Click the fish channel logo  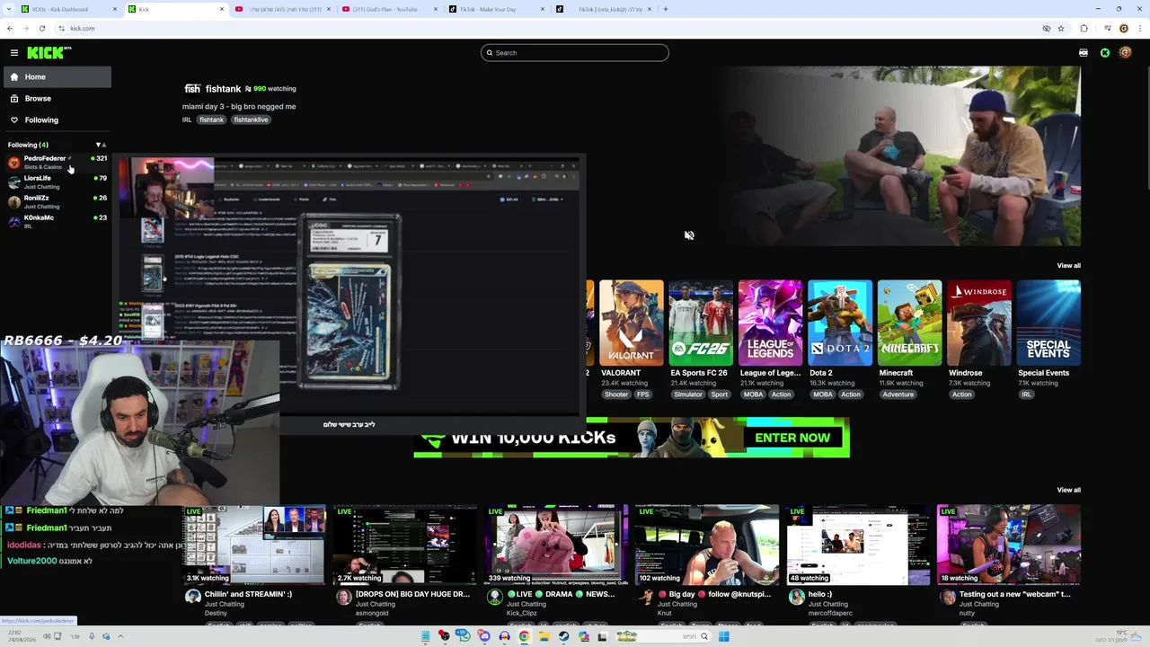click(x=192, y=89)
